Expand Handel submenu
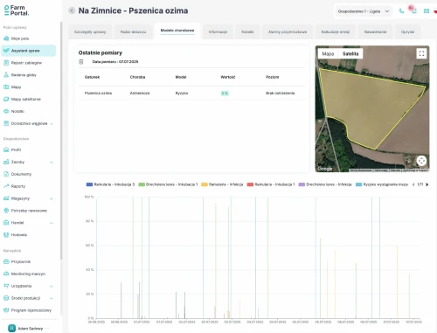 [x=52, y=223]
